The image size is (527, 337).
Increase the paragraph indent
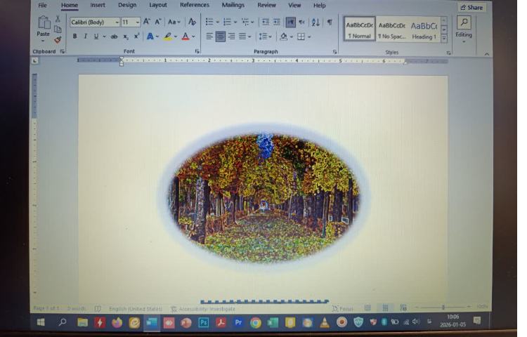277,22
